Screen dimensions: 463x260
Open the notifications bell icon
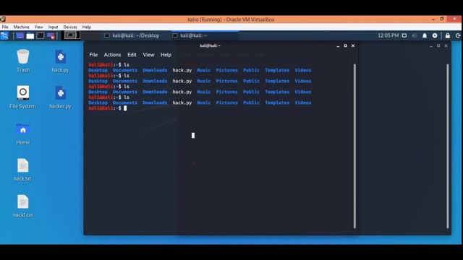tap(425, 35)
